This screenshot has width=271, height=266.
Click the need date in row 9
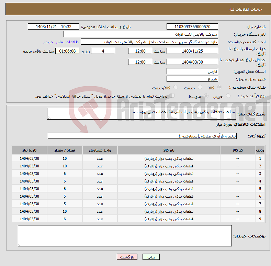point(30,219)
